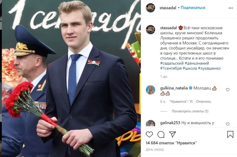Click the main post photo
The width and height of the screenshot is (237, 157).
pyautogui.click(x=71, y=78)
